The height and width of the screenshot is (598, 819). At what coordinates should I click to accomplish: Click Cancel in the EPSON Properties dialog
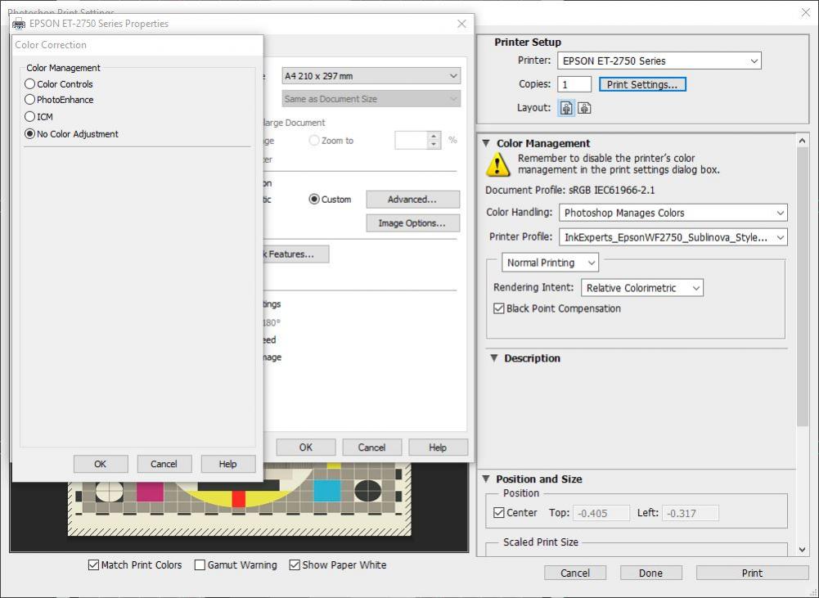(x=372, y=447)
